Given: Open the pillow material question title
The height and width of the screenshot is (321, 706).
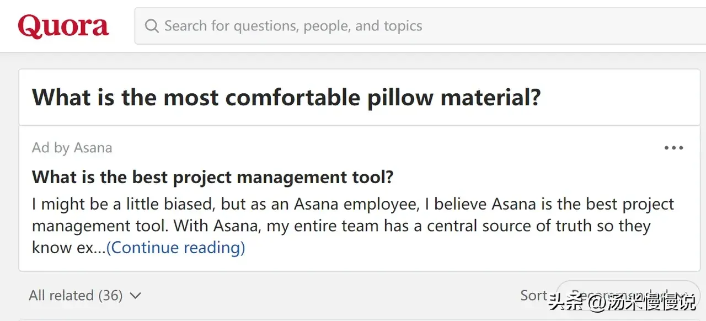Looking at the screenshot, I should coord(286,98).
